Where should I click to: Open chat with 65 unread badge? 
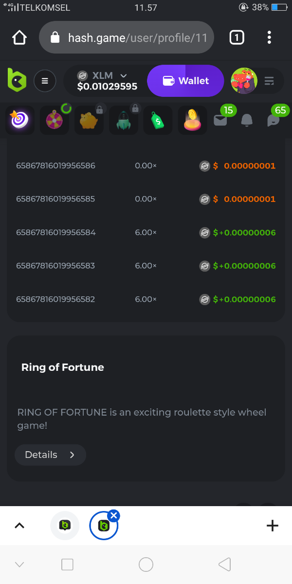[274, 120]
